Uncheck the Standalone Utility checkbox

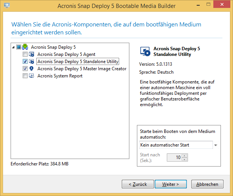[x=25, y=61]
